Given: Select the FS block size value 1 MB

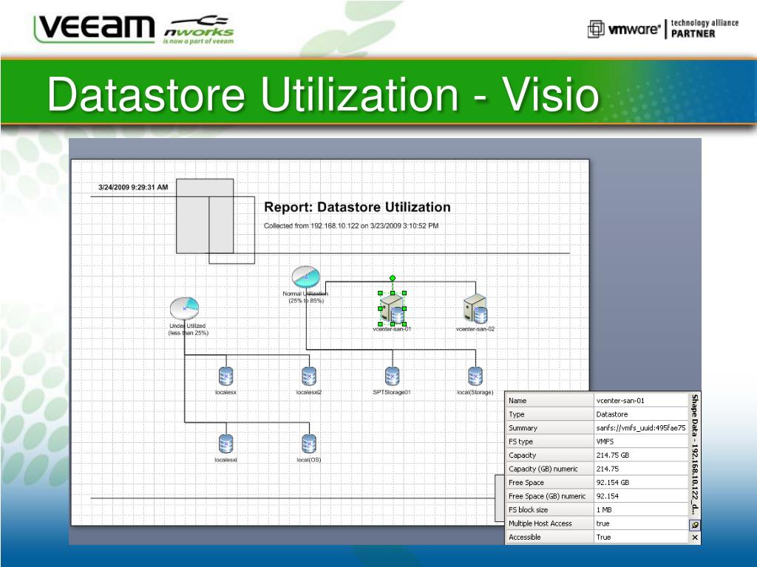Looking at the screenshot, I should 641,509.
